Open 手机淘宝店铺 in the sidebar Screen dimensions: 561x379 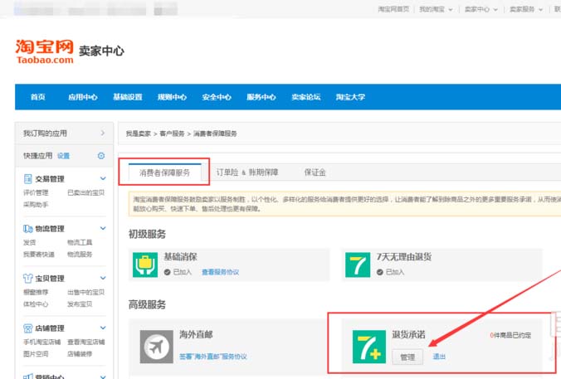tap(41, 342)
